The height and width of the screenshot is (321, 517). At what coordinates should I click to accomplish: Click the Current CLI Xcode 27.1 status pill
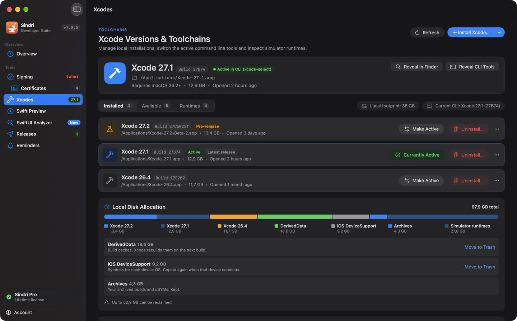[464, 106]
